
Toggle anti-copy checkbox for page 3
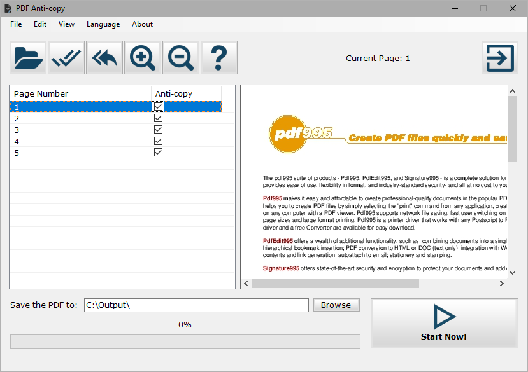[x=158, y=130]
